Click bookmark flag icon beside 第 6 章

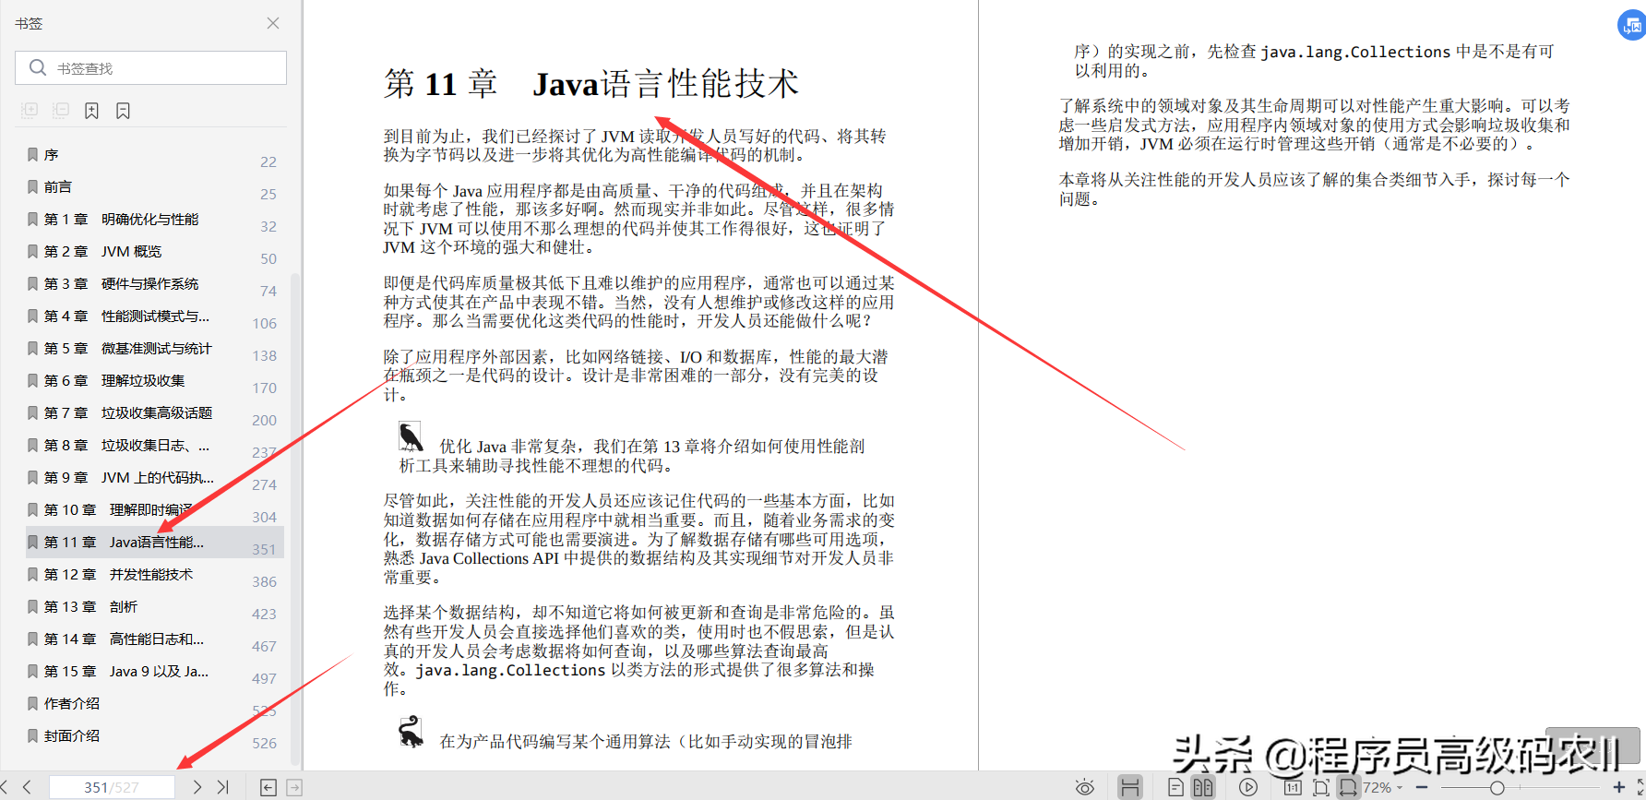point(33,380)
